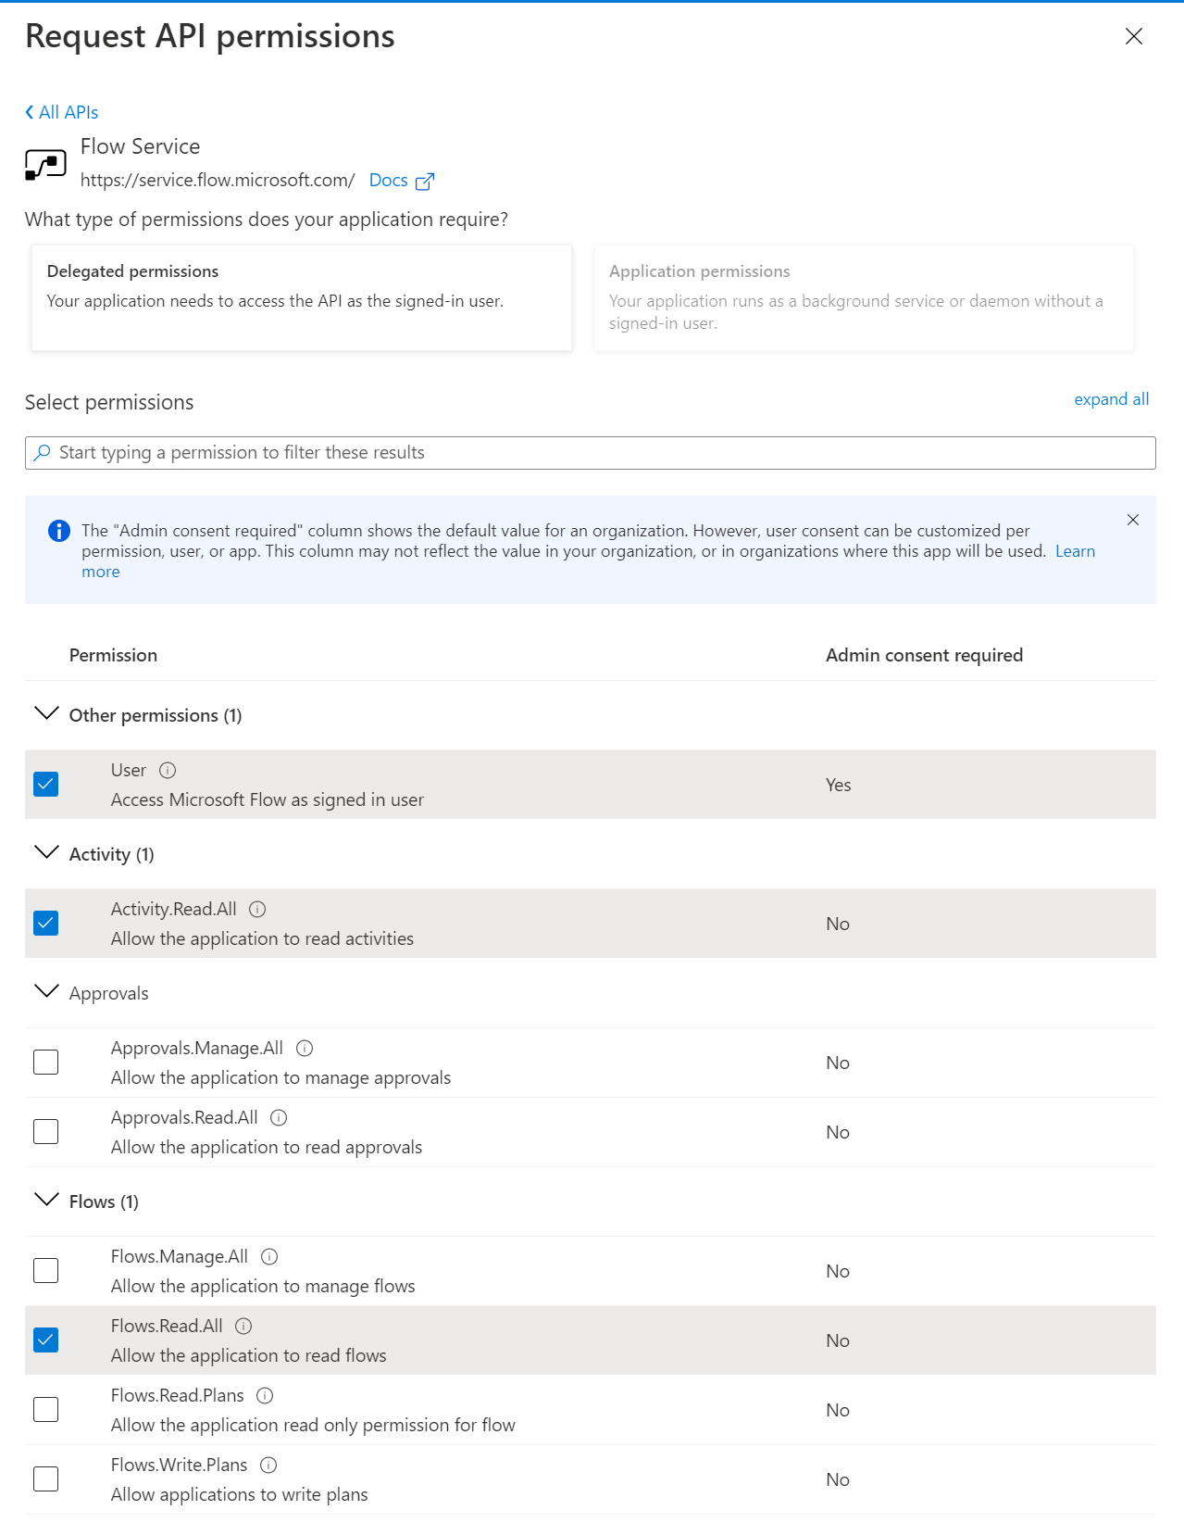Screen dimensions: 1184x1535
Task: Uncheck the User permission checkbox
Action: click(45, 784)
